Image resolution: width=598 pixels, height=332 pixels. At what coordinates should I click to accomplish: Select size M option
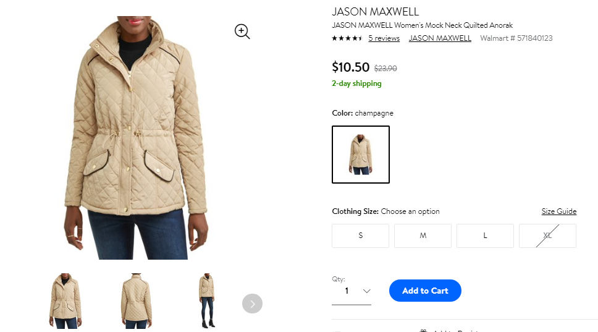tap(423, 236)
